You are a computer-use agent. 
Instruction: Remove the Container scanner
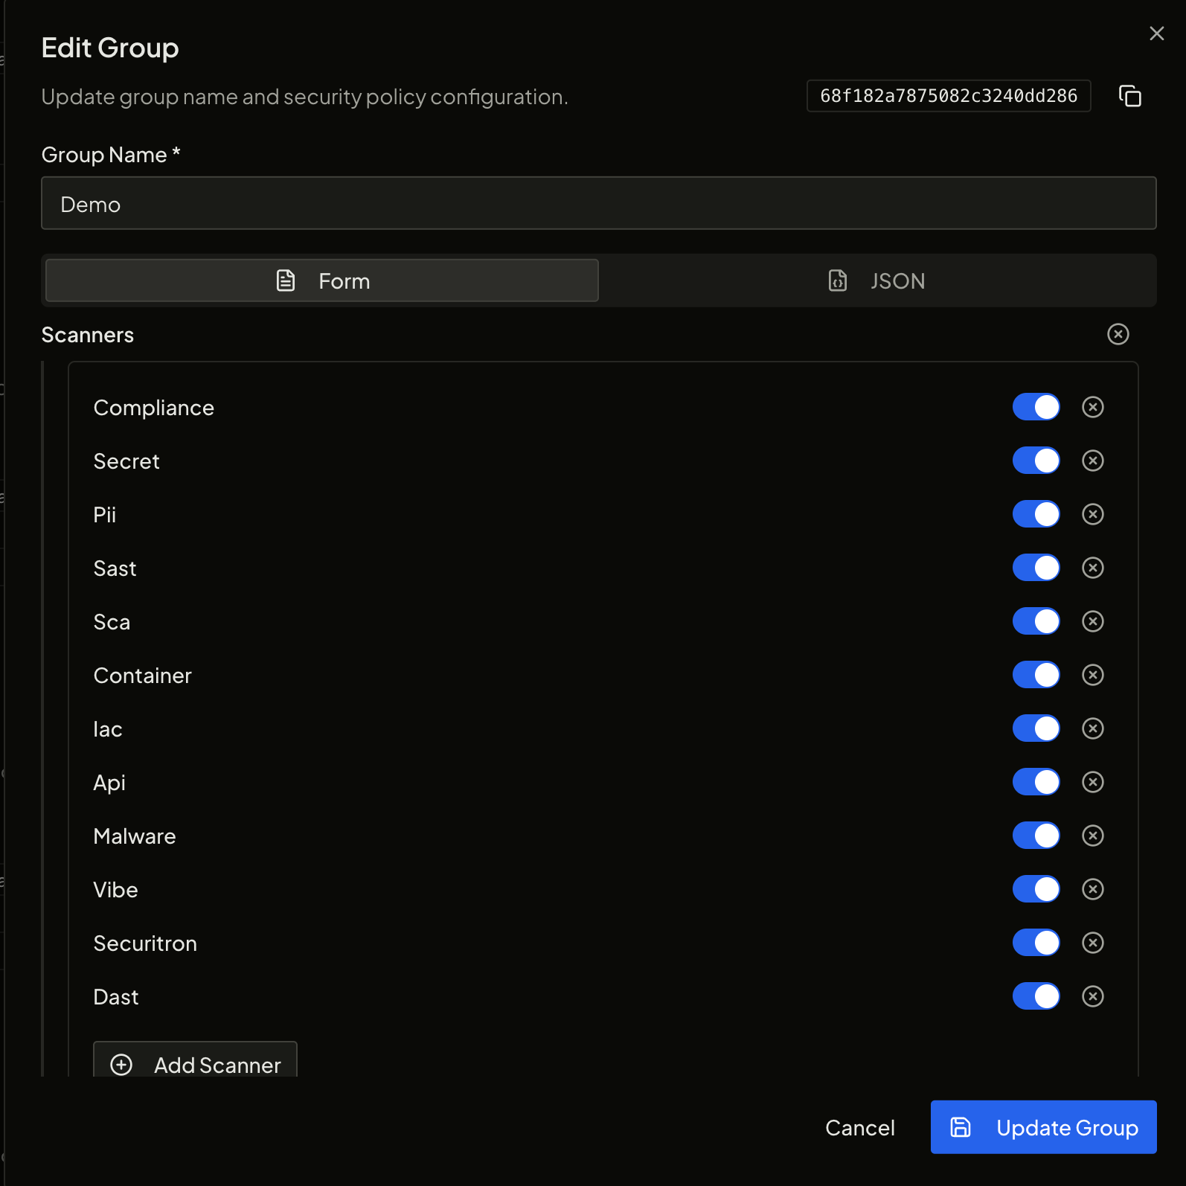1092,675
